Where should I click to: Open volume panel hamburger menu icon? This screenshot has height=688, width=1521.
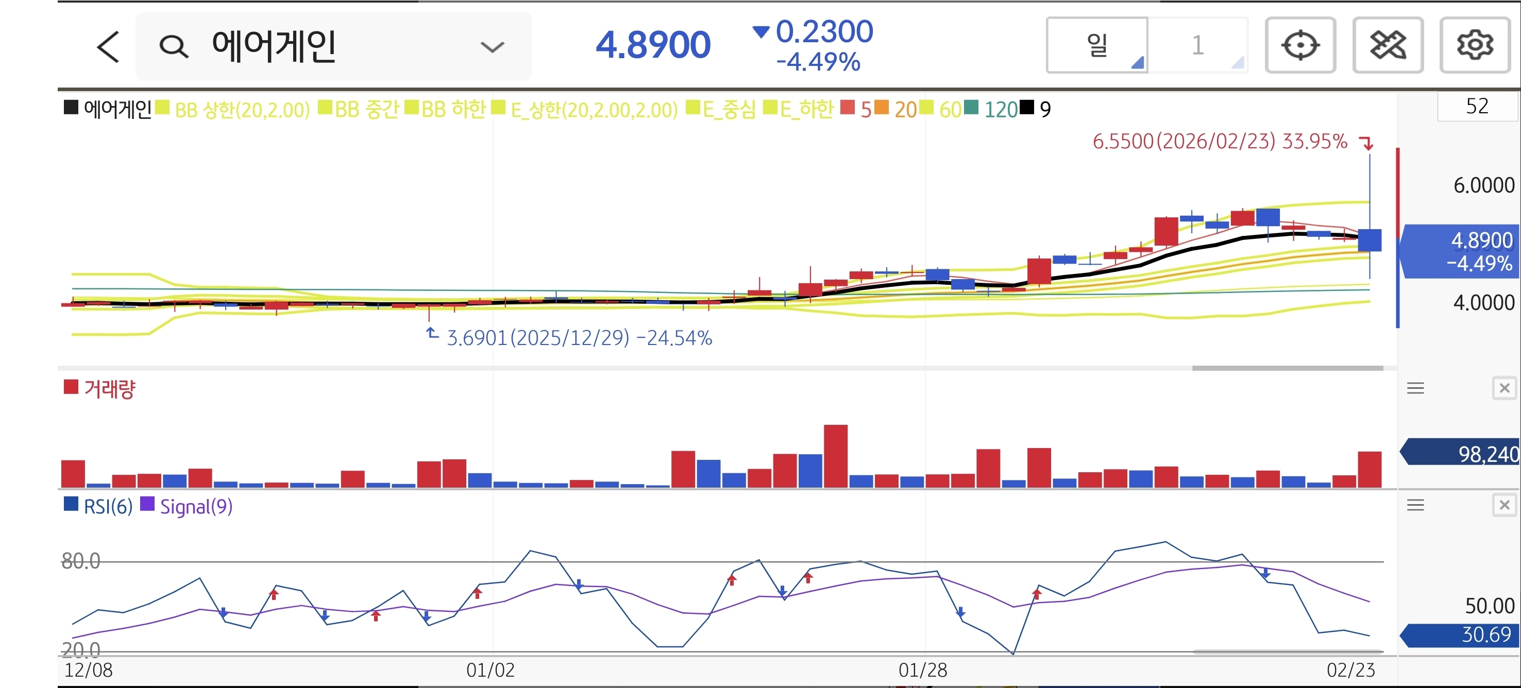click(1415, 388)
